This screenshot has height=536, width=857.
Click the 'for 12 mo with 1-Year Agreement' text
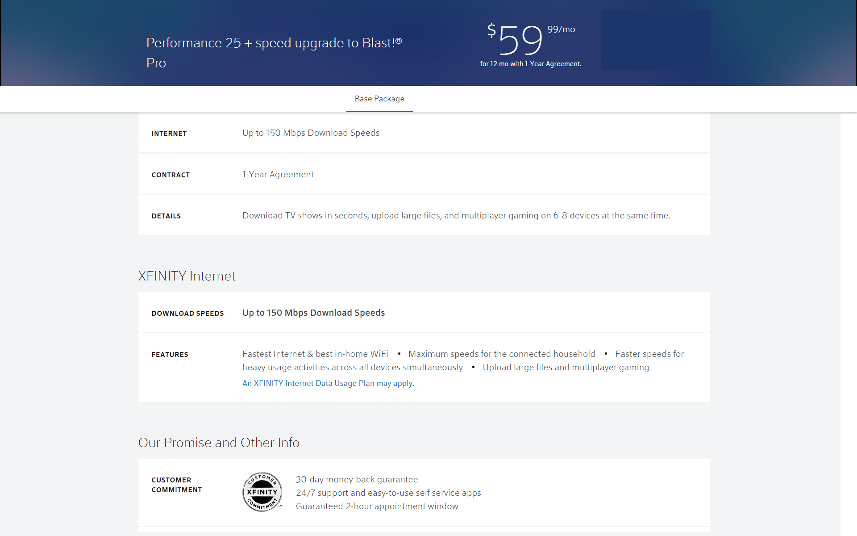(x=531, y=64)
